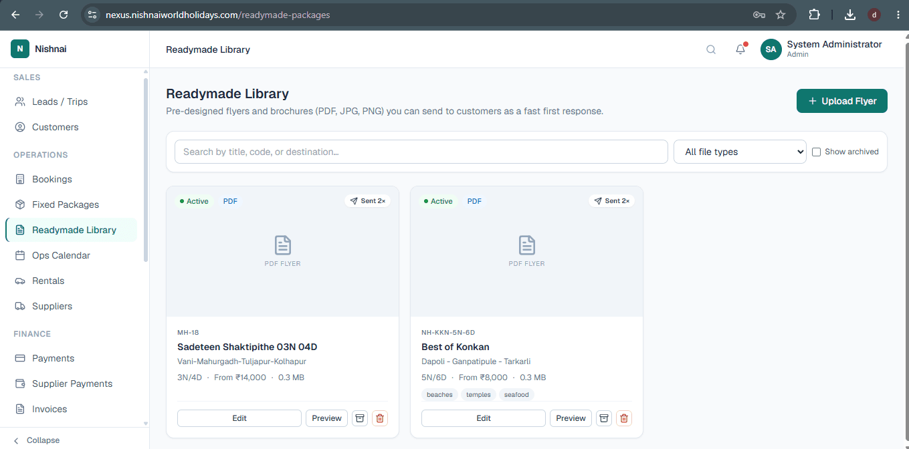Screen dimensions: 909x449
Task: Go to Rentals in sidebar
Action: point(71,281)
